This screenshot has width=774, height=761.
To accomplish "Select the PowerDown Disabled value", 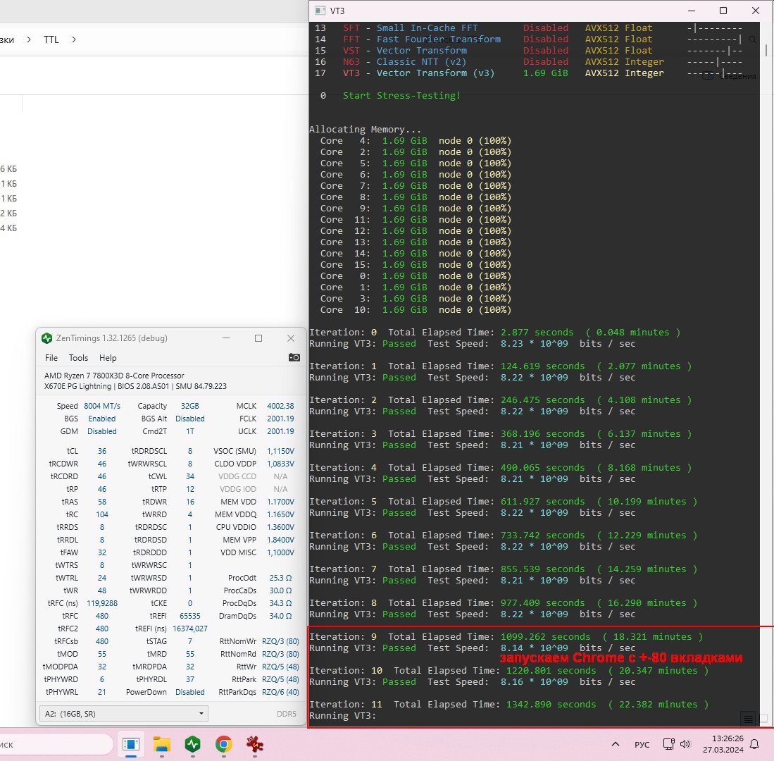I will click(x=189, y=693).
